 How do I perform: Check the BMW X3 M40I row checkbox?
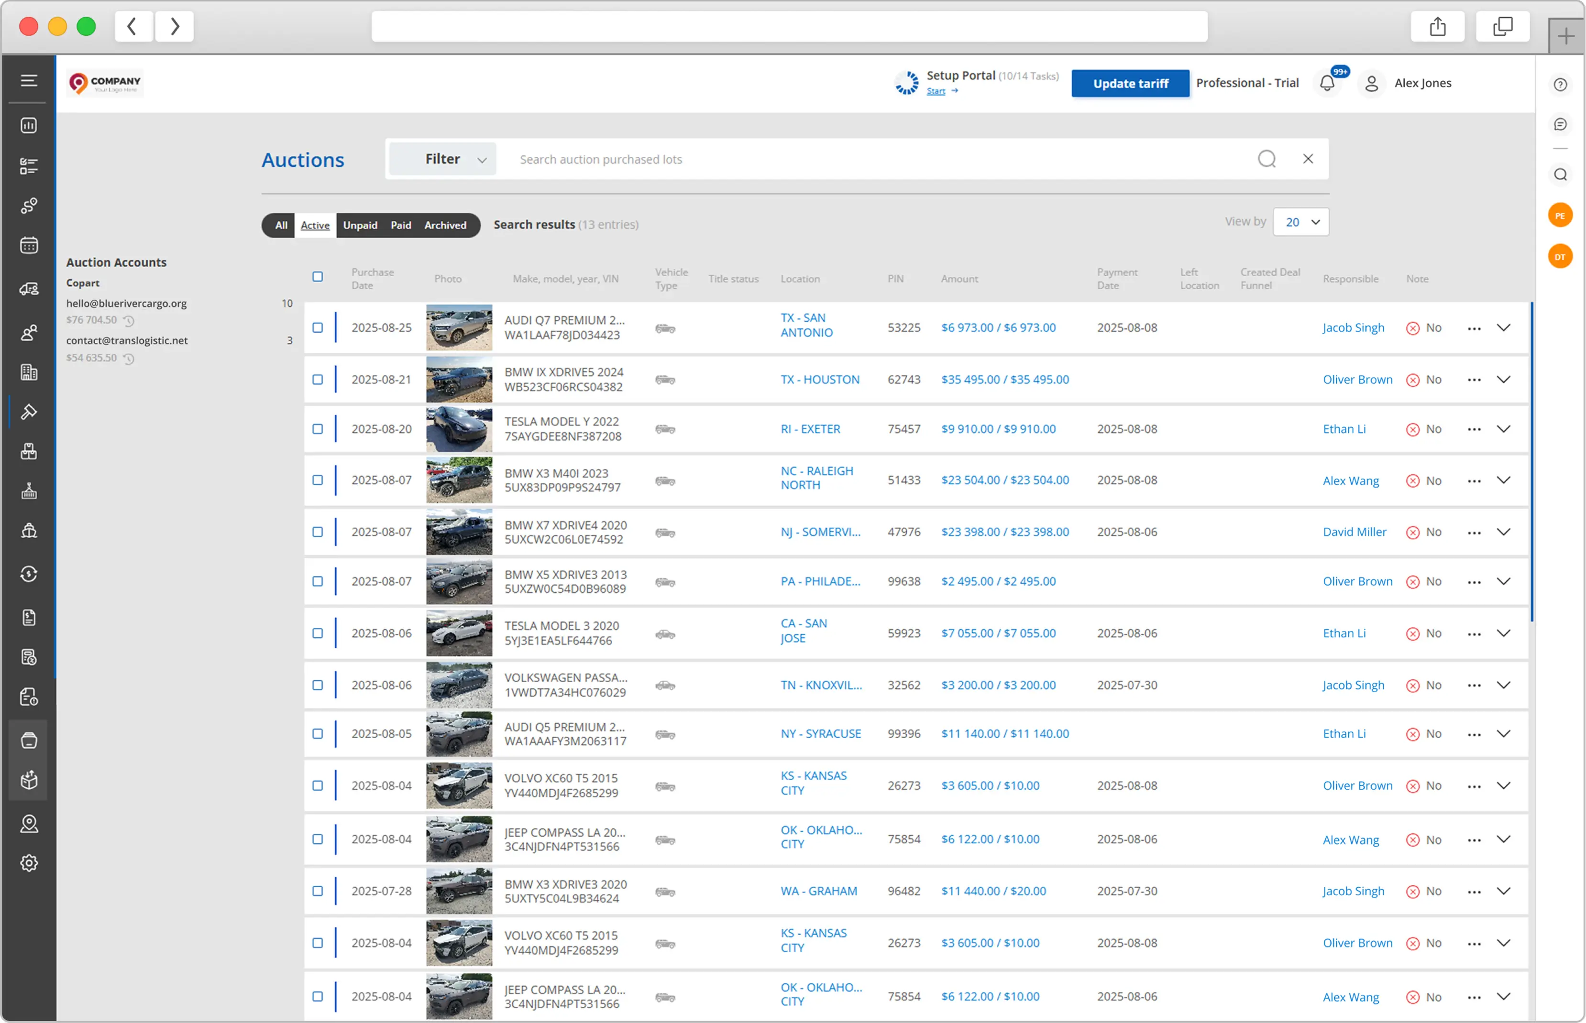point(318,480)
